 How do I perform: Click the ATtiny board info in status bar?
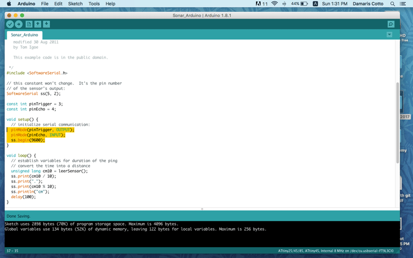click(336, 251)
